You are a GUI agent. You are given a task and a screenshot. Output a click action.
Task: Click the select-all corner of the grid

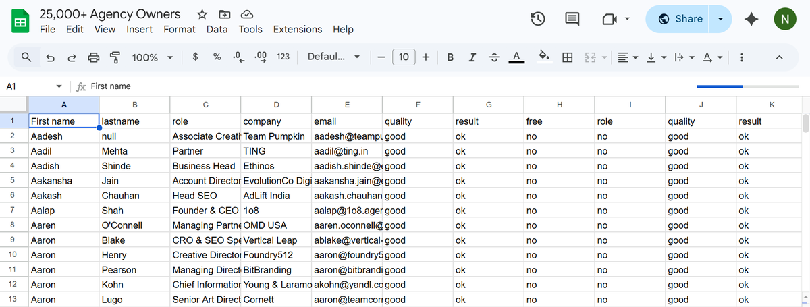click(13, 105)
